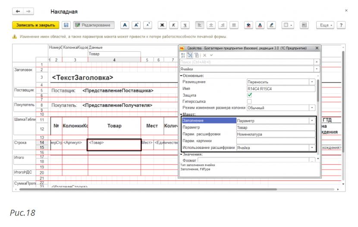The width and height of the screenshot is (358, 227).
Task: Click the save (floppy disk) icon
Action: 66,25
